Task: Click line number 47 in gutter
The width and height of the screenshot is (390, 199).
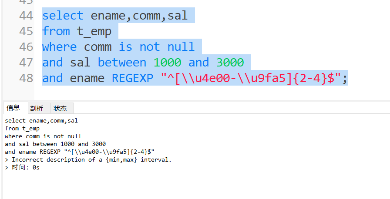Action: point(26,63)
